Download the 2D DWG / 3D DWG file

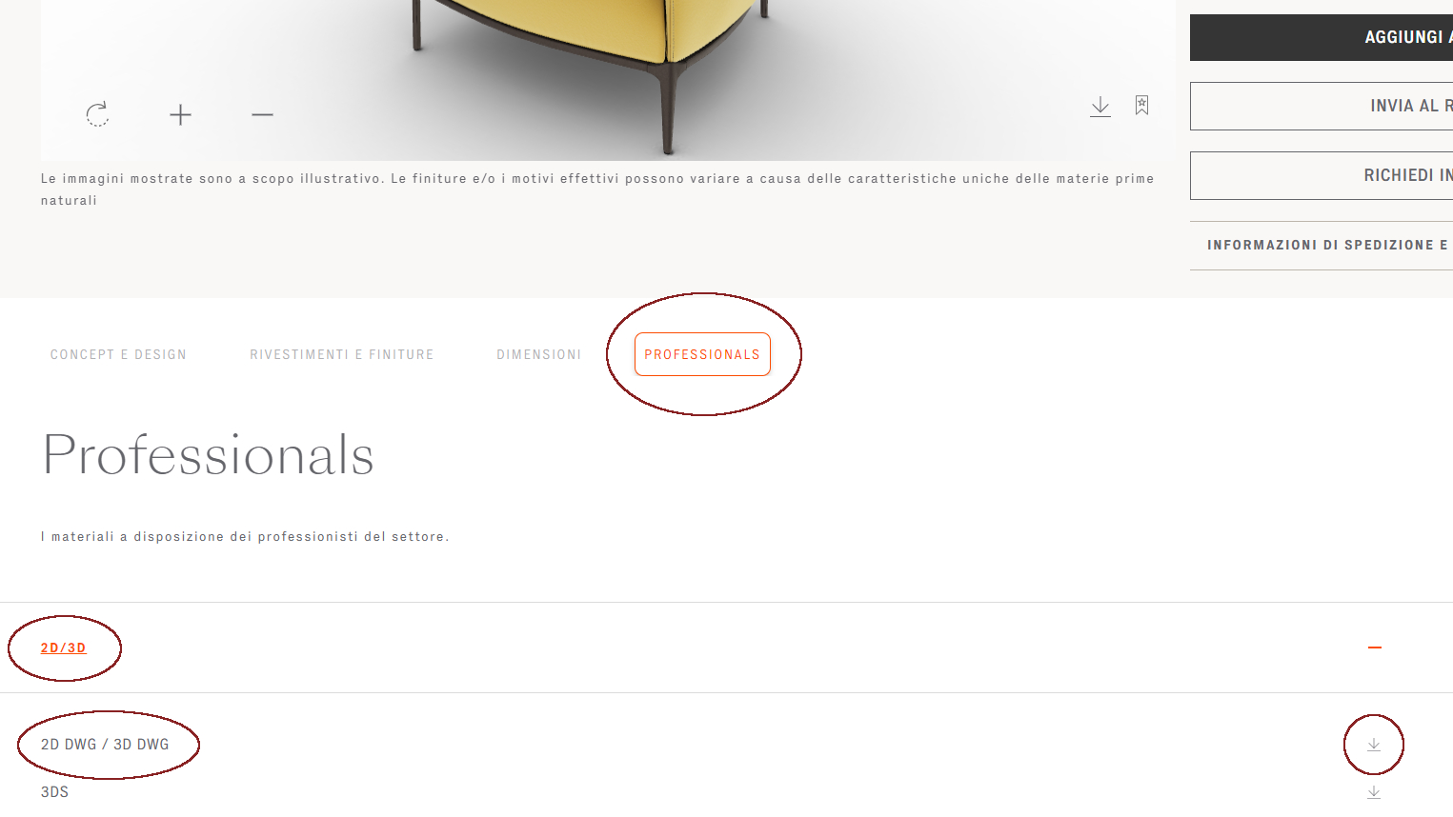[1374, 745]
